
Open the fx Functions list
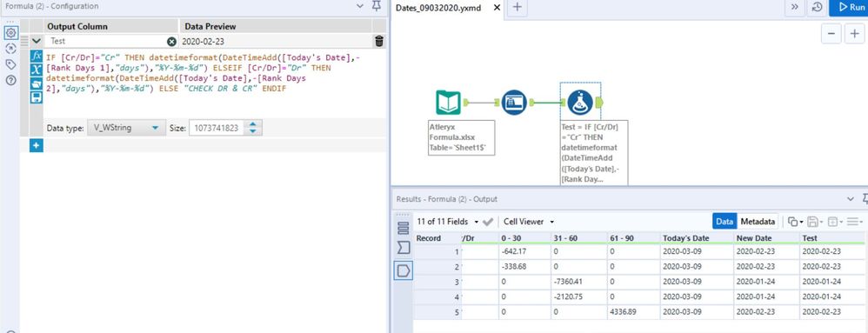pos(36,56)
